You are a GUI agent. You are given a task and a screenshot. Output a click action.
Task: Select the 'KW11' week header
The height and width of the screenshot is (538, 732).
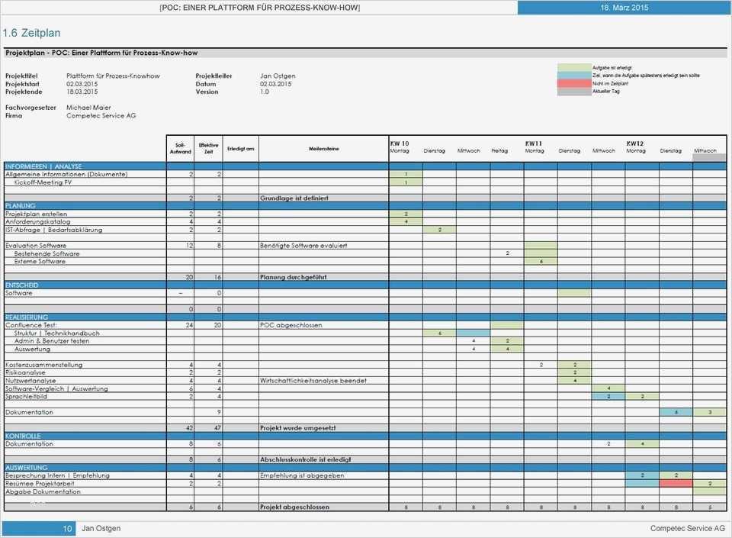[533, 143]
